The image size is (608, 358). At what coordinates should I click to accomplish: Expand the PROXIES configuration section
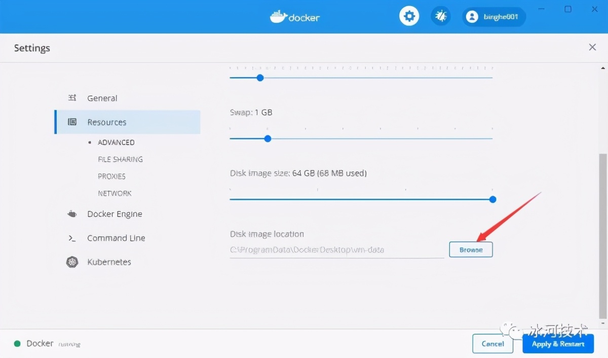112,176
